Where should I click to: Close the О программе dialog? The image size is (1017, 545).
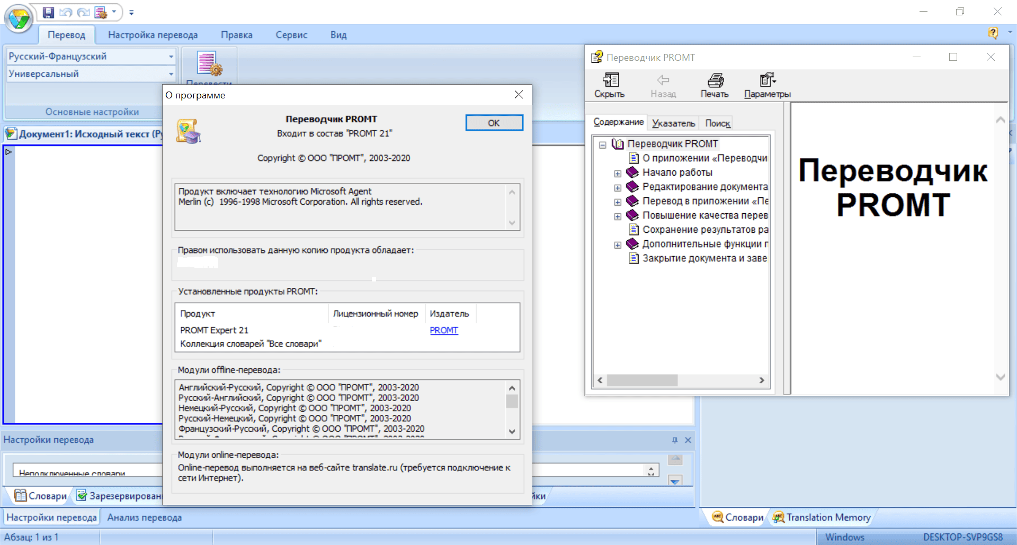coord(519,95)
